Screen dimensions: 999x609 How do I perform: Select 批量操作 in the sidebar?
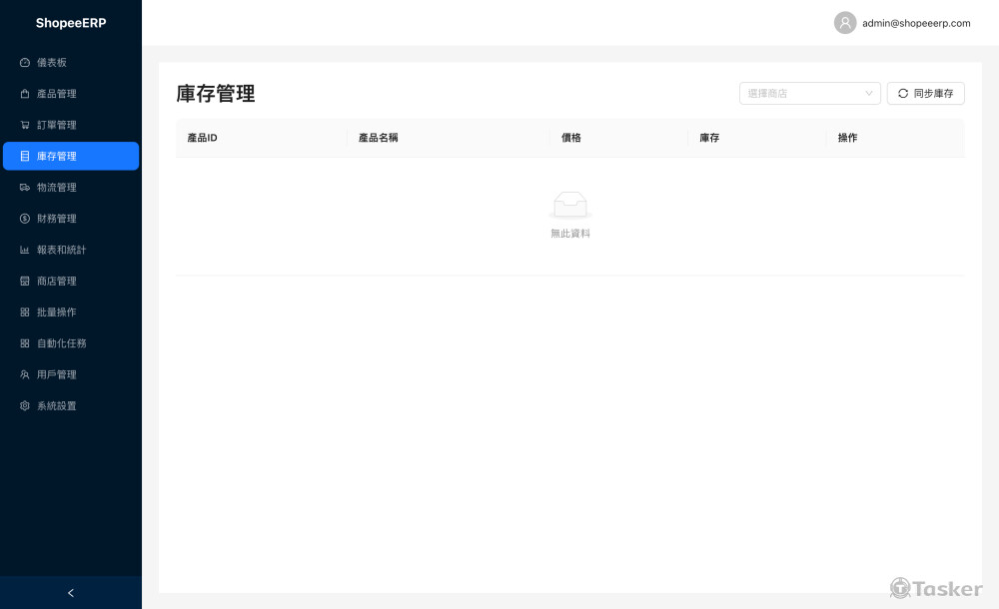pyautogui.click(x=71, y=312)
